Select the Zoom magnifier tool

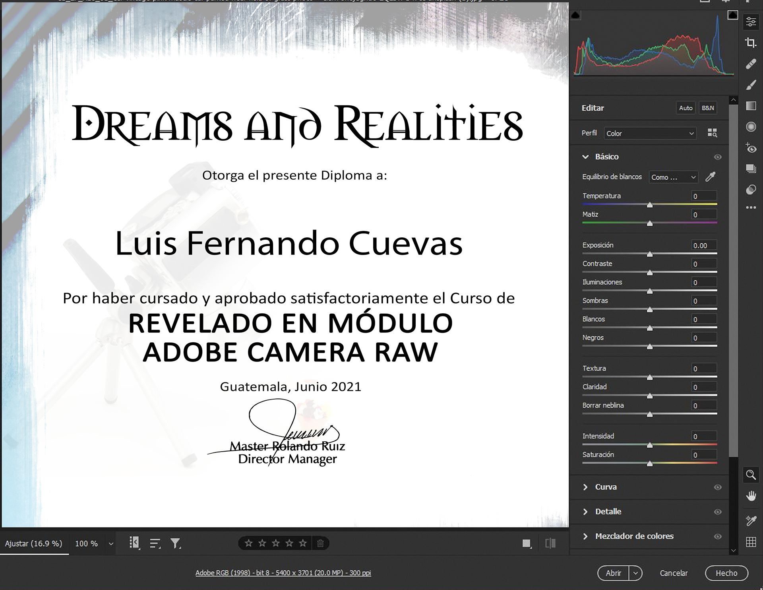point(751,475)
